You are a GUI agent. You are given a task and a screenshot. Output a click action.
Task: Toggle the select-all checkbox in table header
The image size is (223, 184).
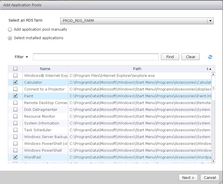pyautogui.click(x=15, y=69)
